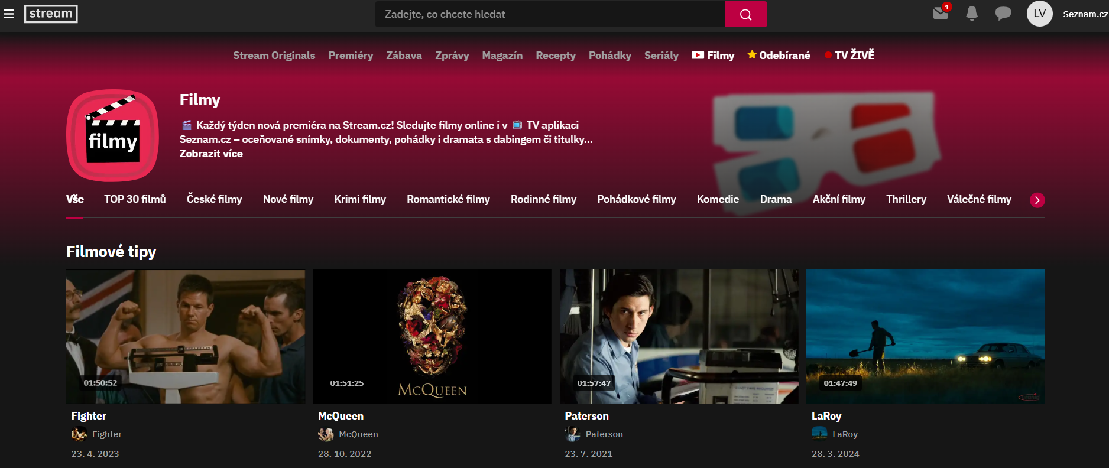Image resolution: width=1109 pixels, height=468 pixels.
Task: Click the search input field
Action: 550,14
